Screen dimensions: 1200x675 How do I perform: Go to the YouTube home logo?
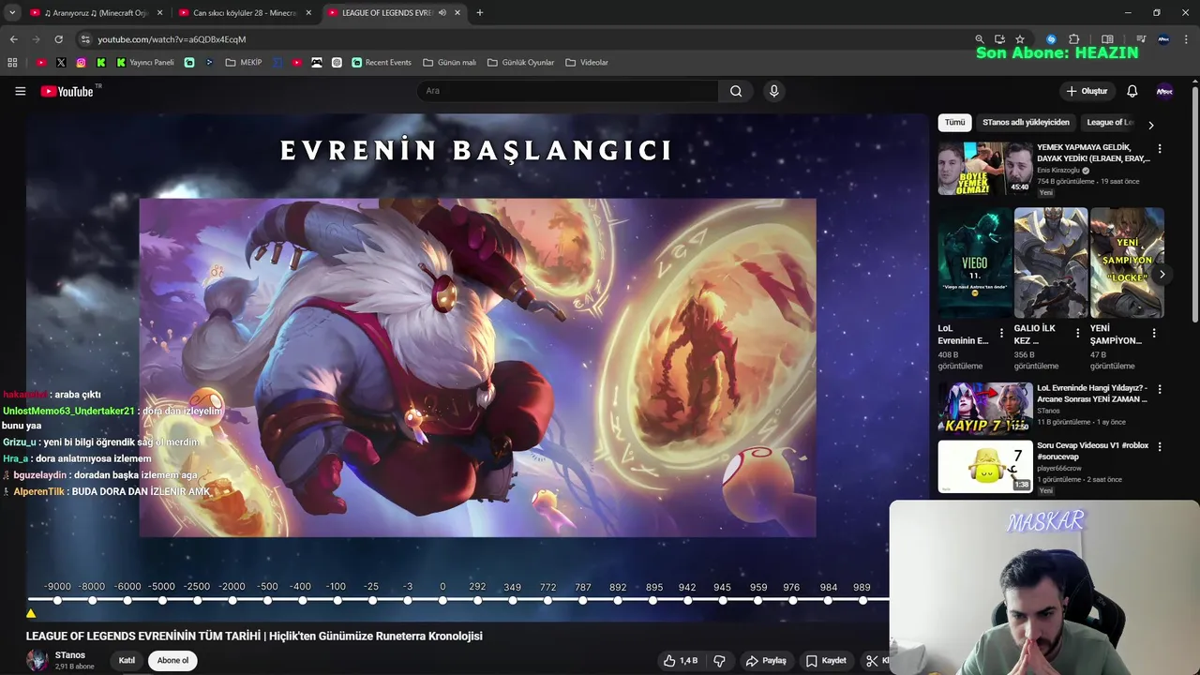click(x=67, y=91)
